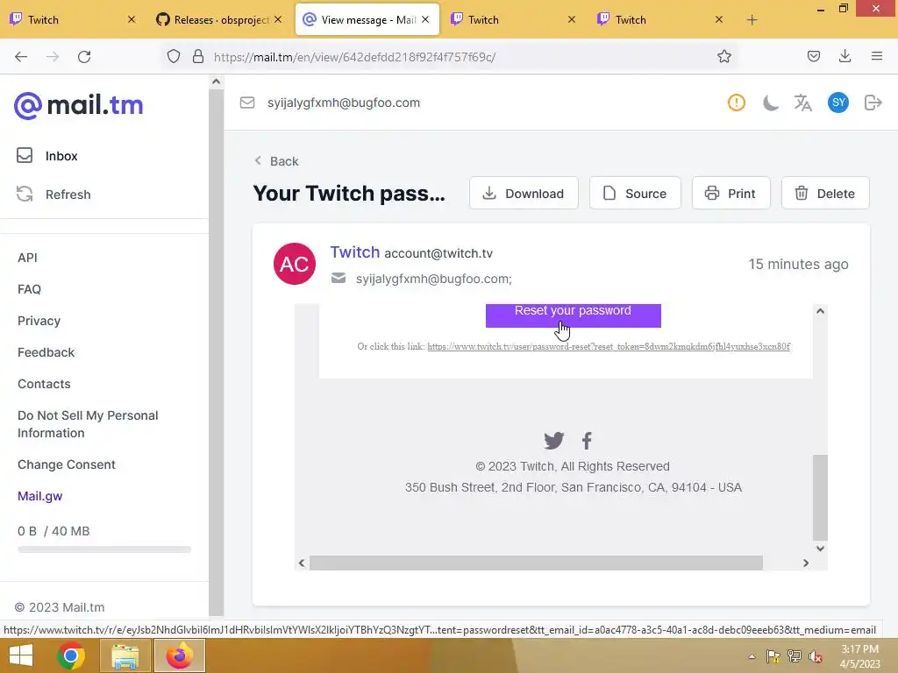The width and height of the screenshot is (898, 673).
Task: Open the SY account avatar
Action: coord(837,103)
